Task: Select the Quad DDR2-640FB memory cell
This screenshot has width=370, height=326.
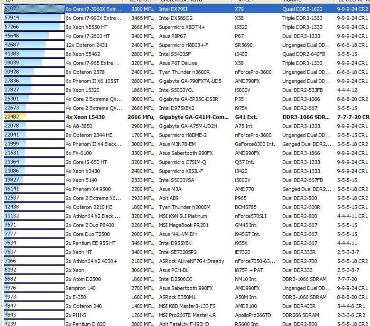Action: pos(304,54)
